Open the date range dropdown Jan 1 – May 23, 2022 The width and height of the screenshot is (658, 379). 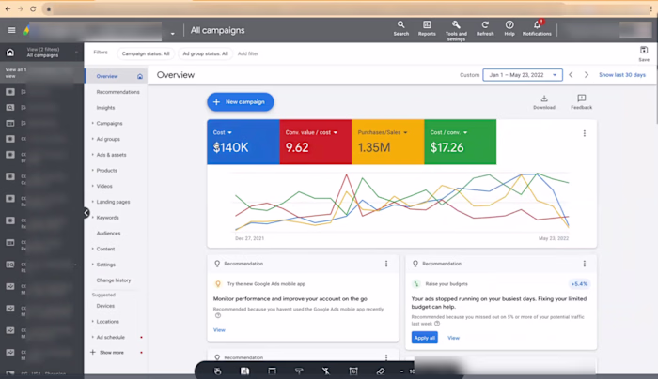[523, 75]
